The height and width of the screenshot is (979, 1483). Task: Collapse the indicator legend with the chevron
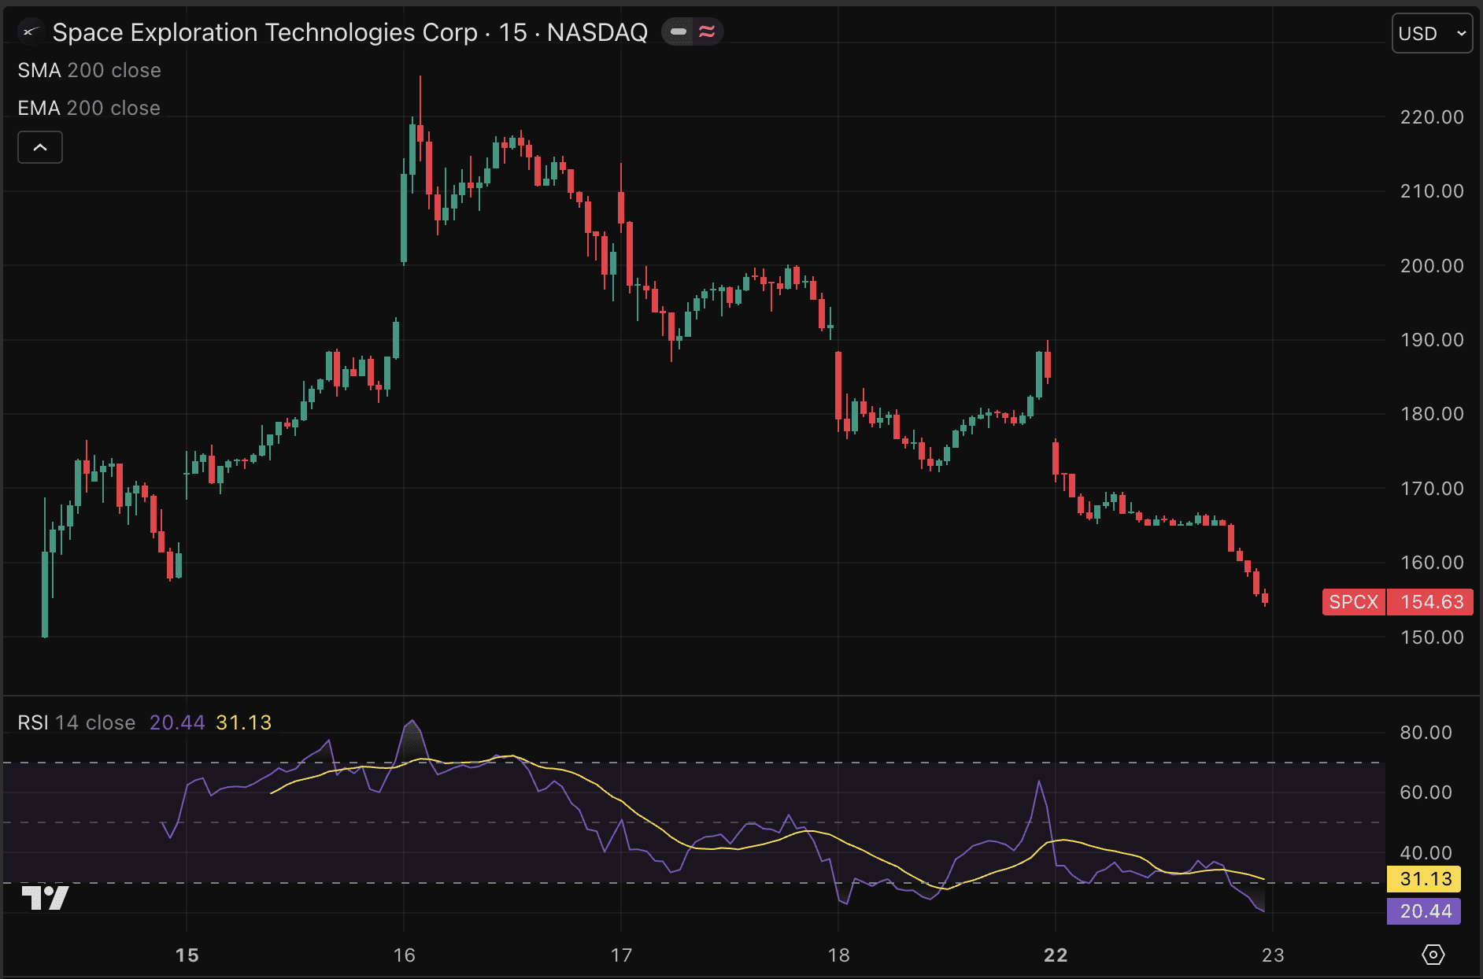pos(40,147)
